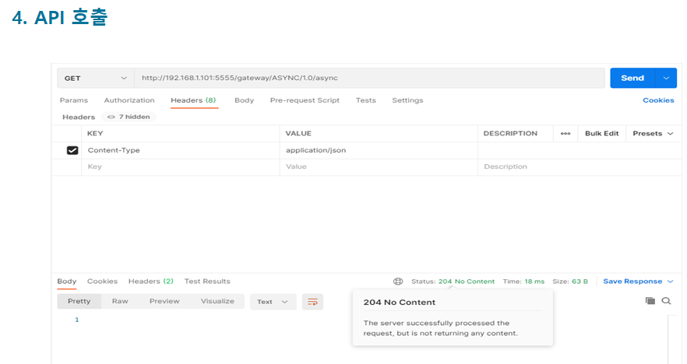Click the wrap lines icon in response toolbar
687x364 pixels.
312,302
